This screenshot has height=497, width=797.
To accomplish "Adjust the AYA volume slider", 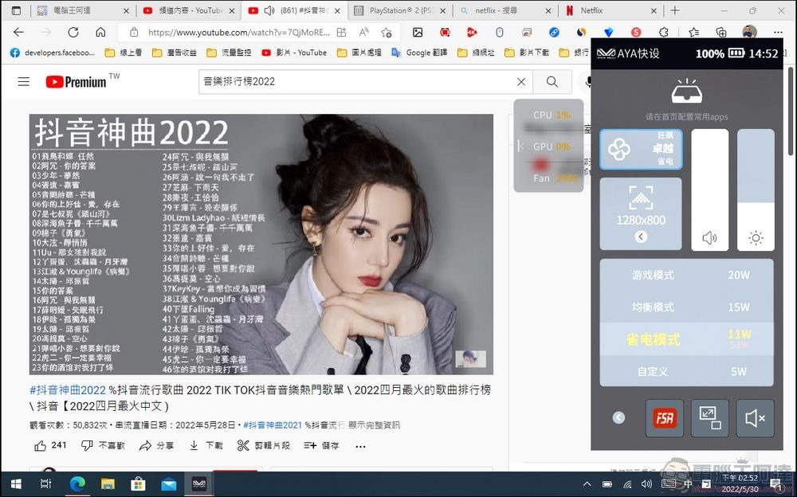I will [x=709, y=190].
